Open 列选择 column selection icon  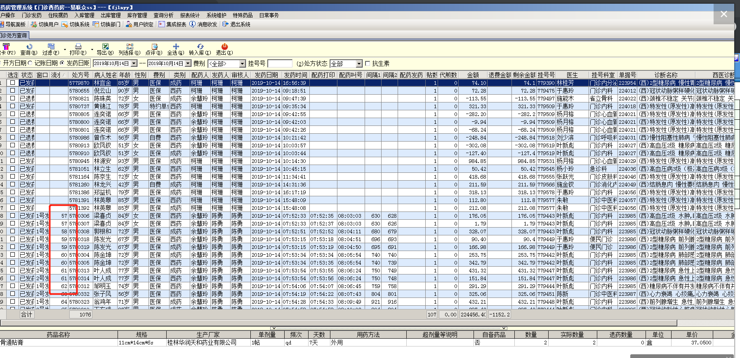point(130,47)
